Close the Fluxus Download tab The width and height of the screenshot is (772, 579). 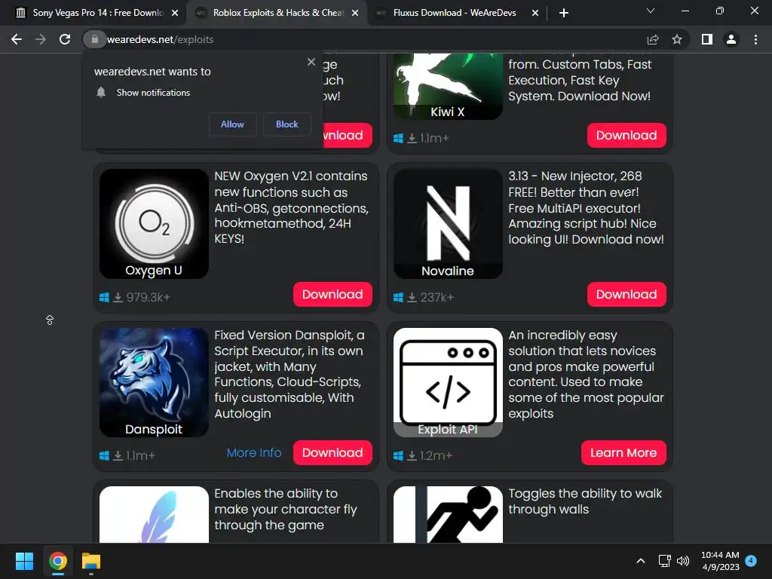pyautogui.click(x=535, y=13)
